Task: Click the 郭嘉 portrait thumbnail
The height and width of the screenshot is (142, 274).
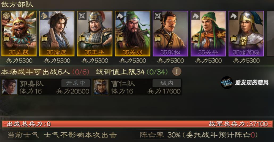Action: 10,87
